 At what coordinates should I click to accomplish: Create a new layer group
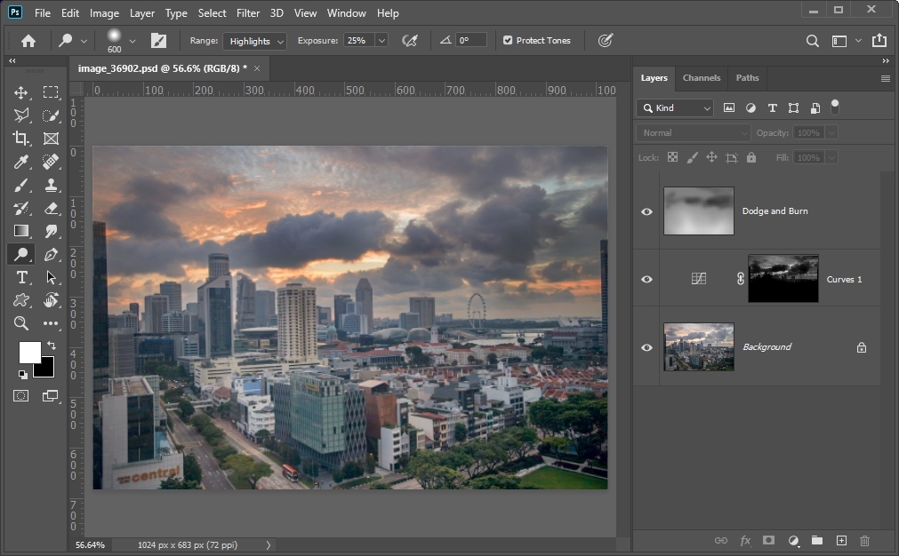point(817,541)
